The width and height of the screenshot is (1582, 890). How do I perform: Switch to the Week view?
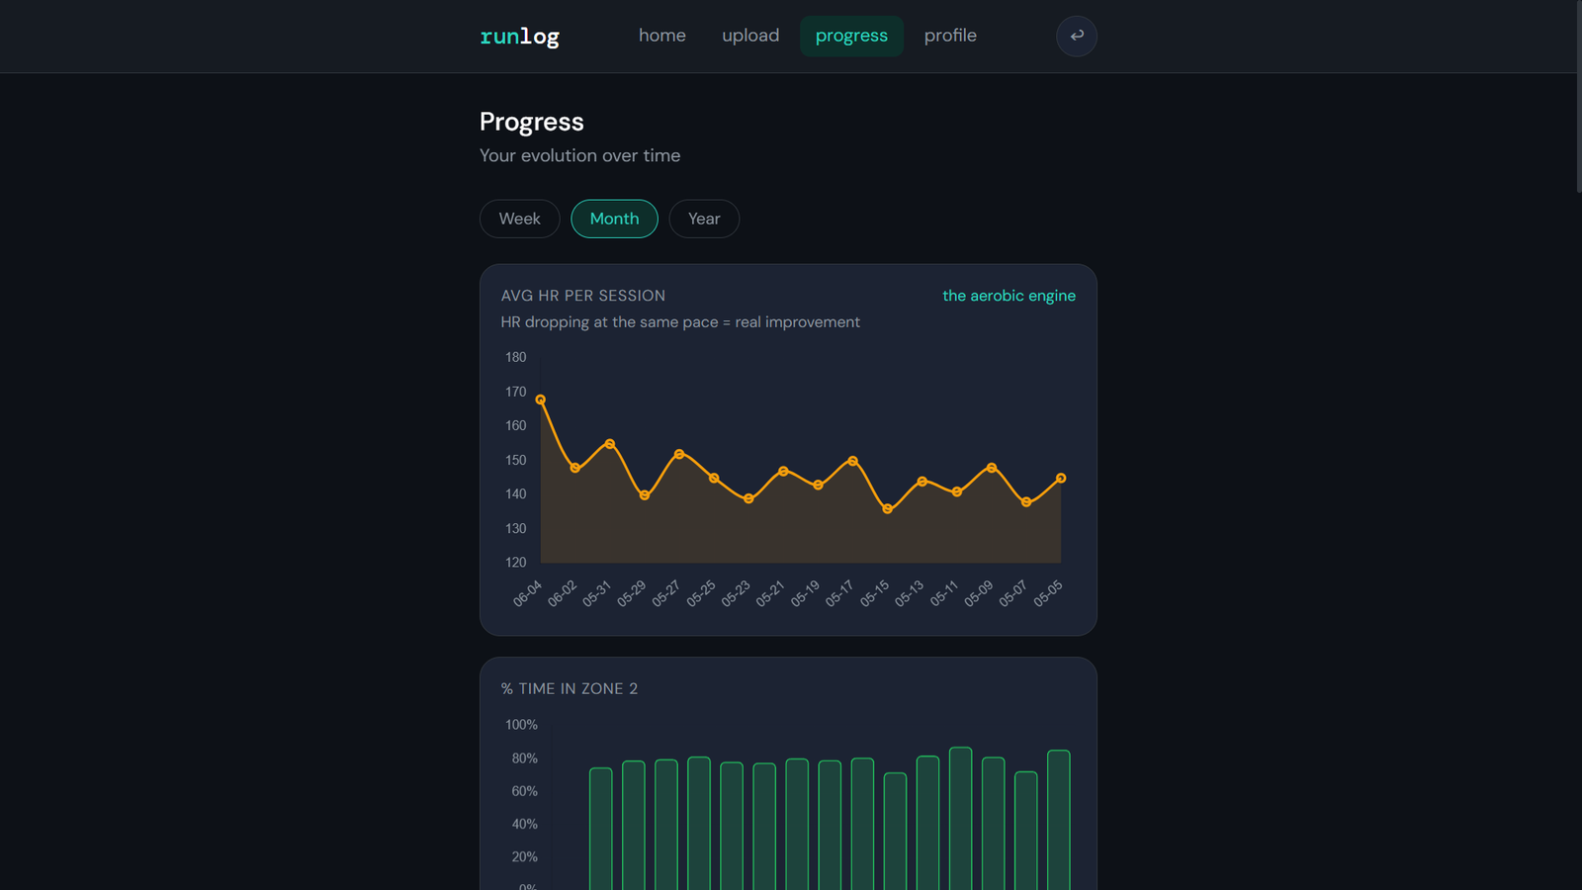[519, 219]
